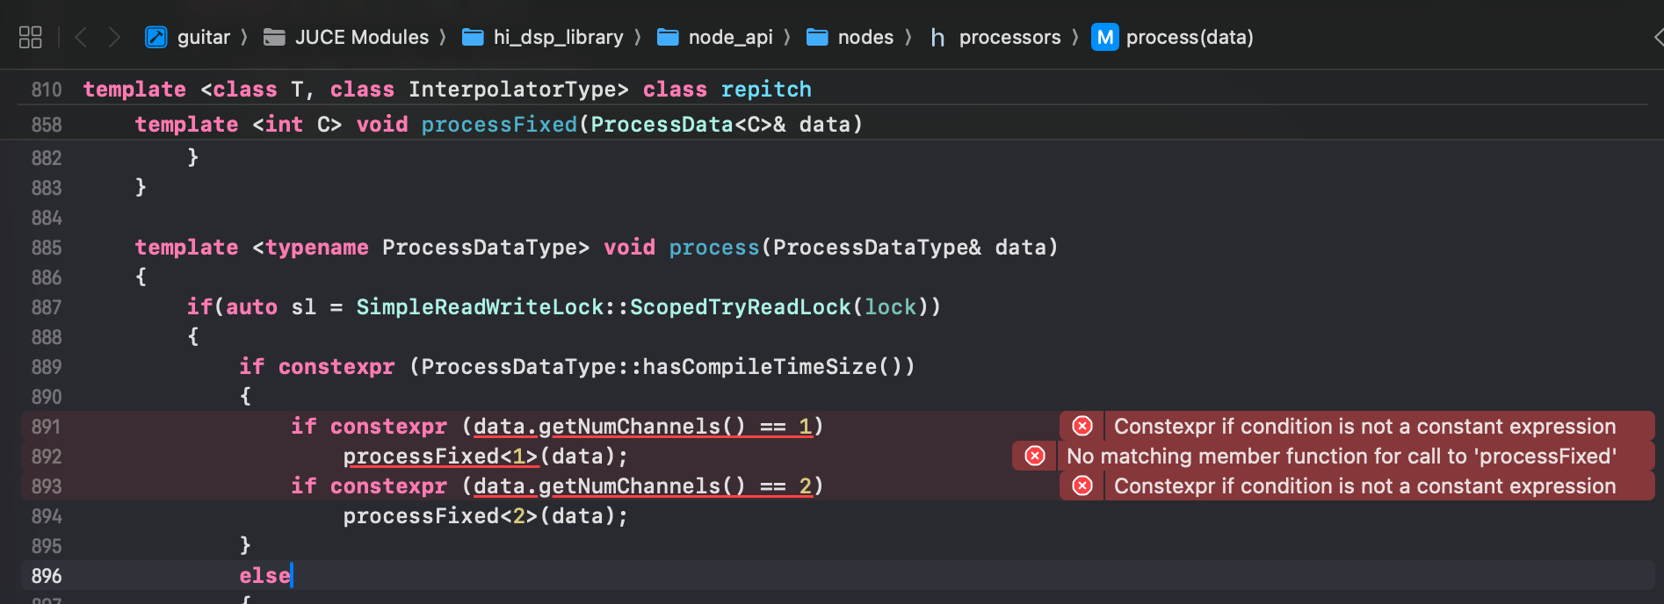Click the underlined 'processFixed<1>' call
The height and width of the screenshot is (604, 1664).
tap(440, 457)
